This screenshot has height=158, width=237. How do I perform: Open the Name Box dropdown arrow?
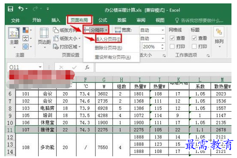(x=40, y=67)
